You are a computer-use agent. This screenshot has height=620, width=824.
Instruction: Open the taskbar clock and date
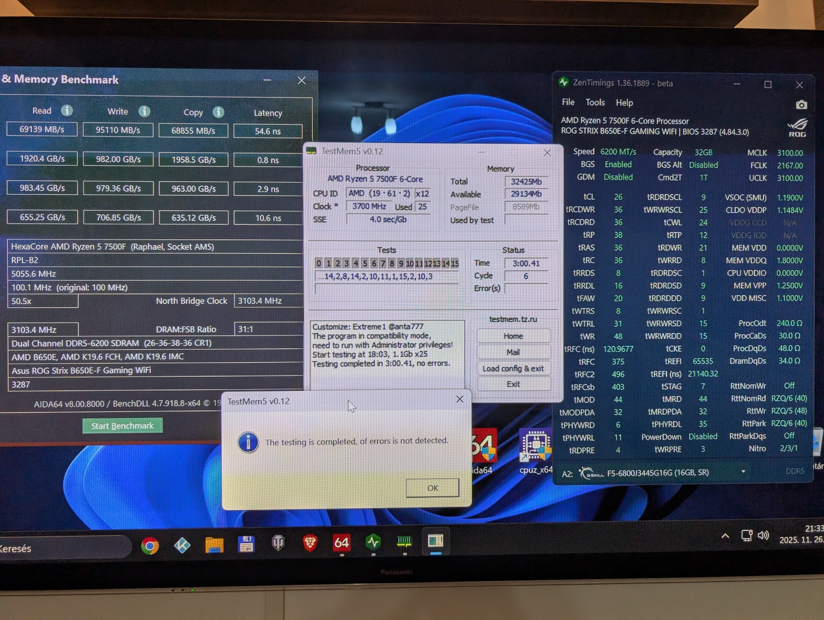(x=801, y=534)
